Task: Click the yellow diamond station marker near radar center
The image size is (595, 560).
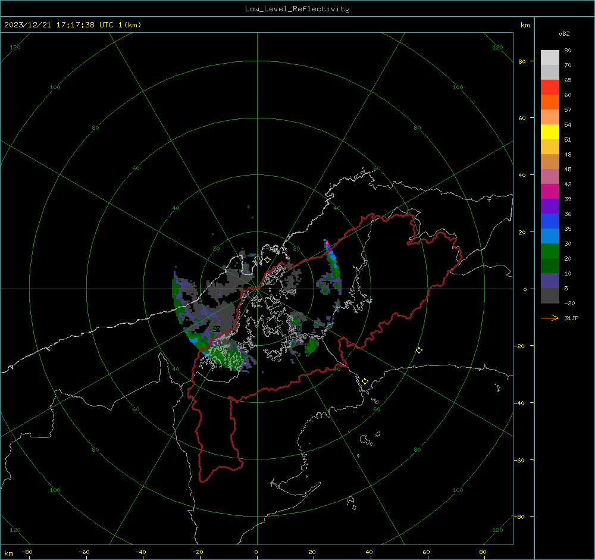Action: (267, 259)
